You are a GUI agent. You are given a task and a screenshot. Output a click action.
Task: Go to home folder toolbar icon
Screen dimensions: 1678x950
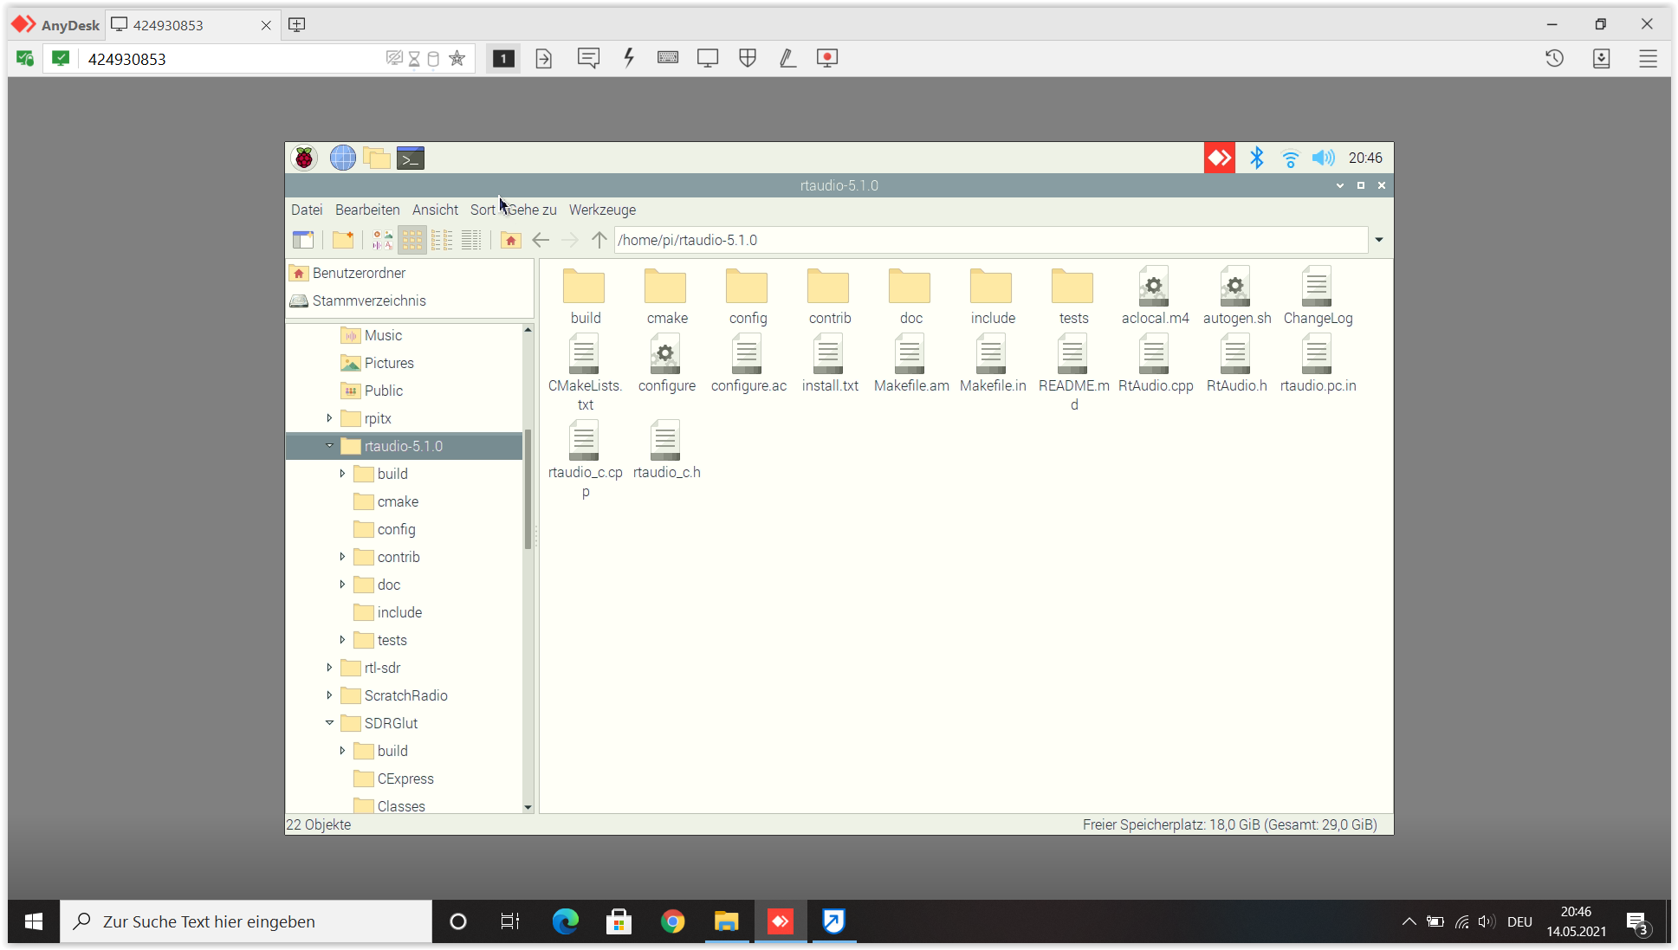tap(511, 240)
